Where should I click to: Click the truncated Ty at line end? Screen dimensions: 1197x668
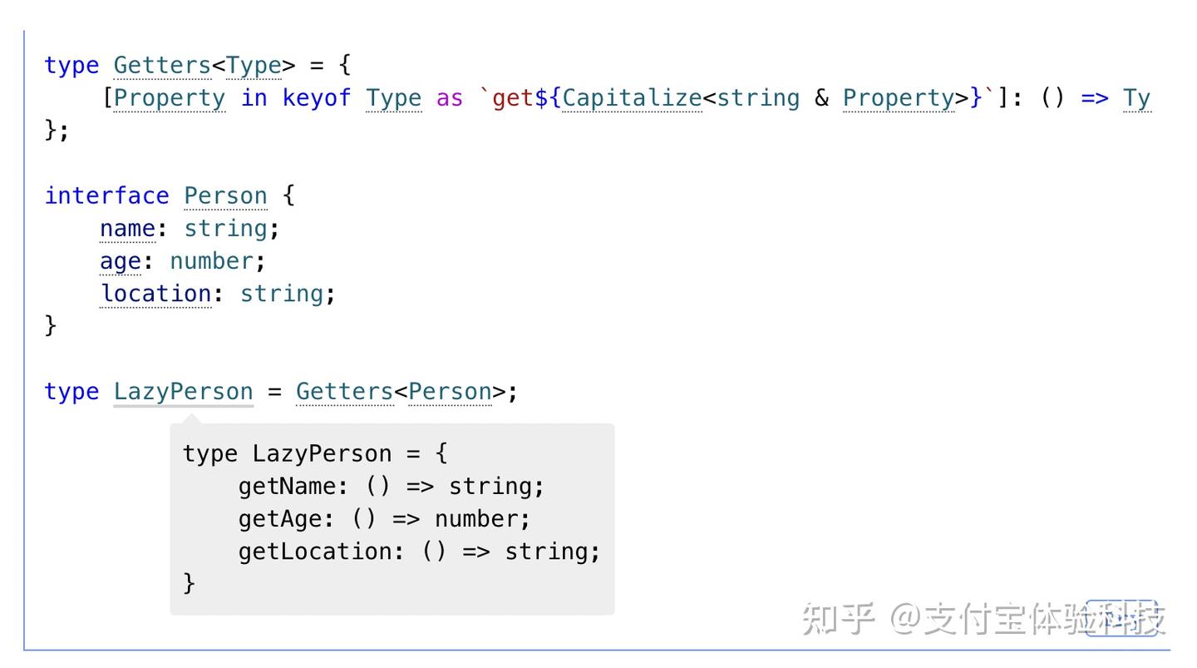[1136, 98]
